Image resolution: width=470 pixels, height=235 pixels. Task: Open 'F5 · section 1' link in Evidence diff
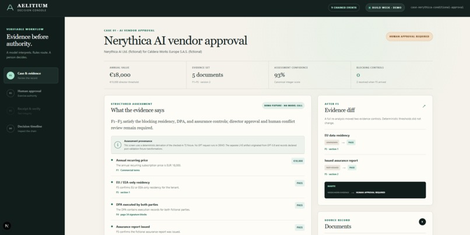331,149
